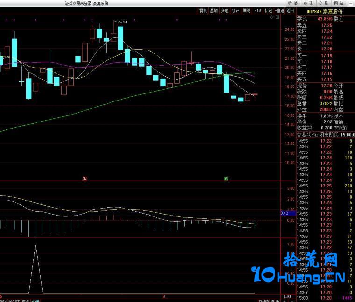355x302 pixels.
Task: Click the tick row with volume 200
Action: point(325,186)
